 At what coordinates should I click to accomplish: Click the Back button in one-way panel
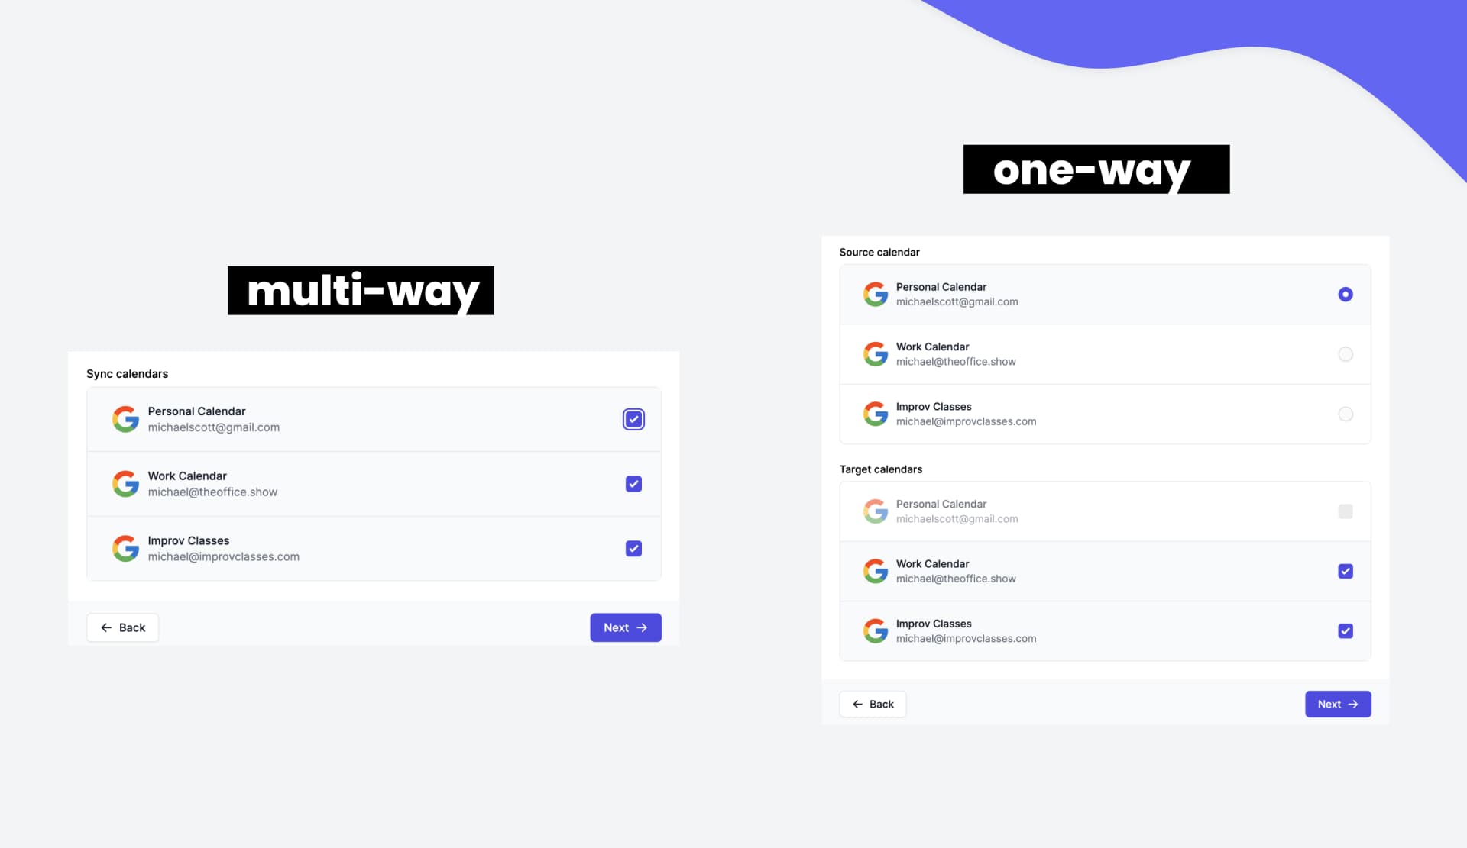(872, 704)
